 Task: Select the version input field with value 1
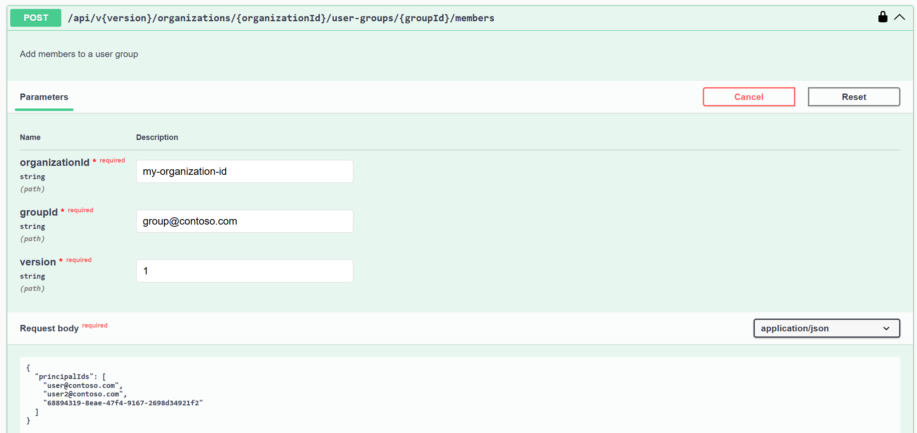[244, 271]
